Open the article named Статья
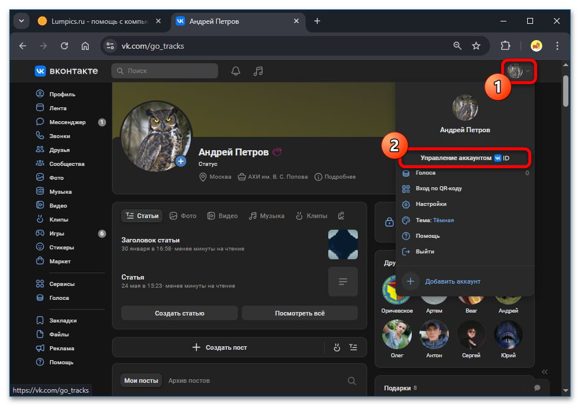 point(133,277)
